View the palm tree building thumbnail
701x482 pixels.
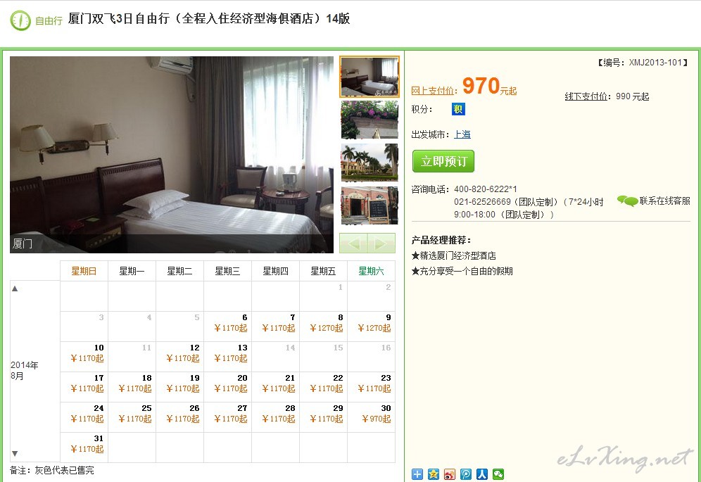(370, 163)
